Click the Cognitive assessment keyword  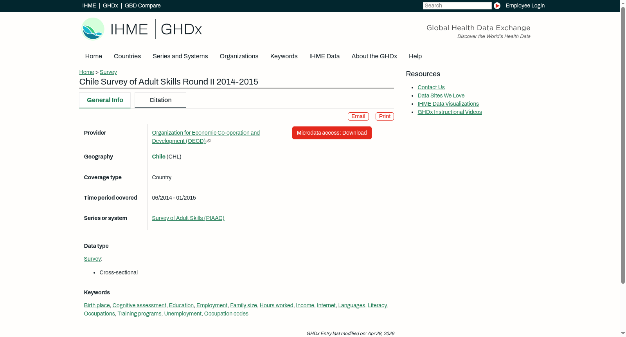tap(139, 305)
